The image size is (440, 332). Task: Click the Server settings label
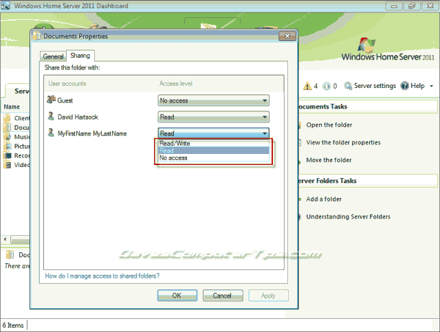pos(375,86)
